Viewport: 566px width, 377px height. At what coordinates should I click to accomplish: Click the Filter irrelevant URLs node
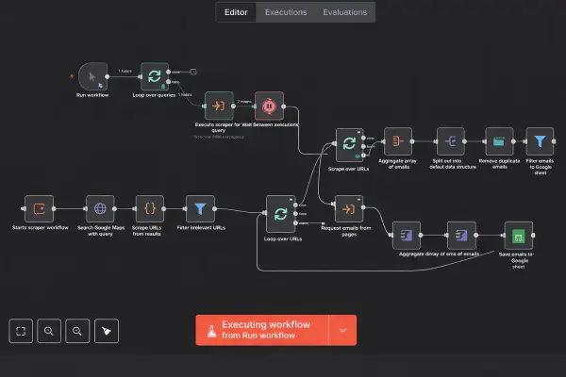(x=200, y=208)
